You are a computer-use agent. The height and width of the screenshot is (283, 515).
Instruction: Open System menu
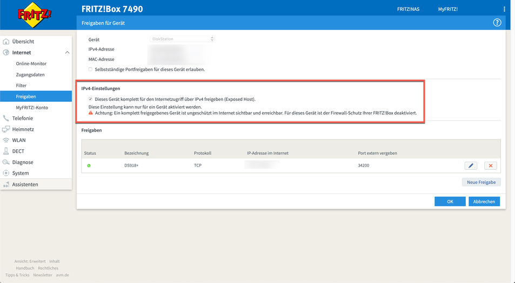(x=21, y=173)
